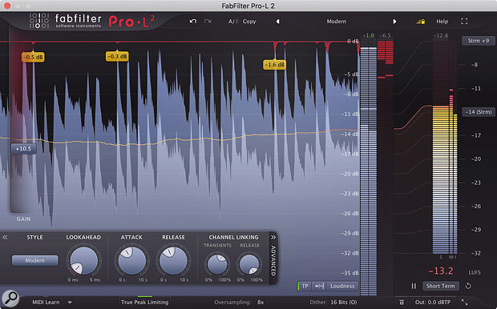Image resolution: width=497 pixels, height=309 pixels.
Task: Toggle the Loudness metering button
Action: [342, 287]
